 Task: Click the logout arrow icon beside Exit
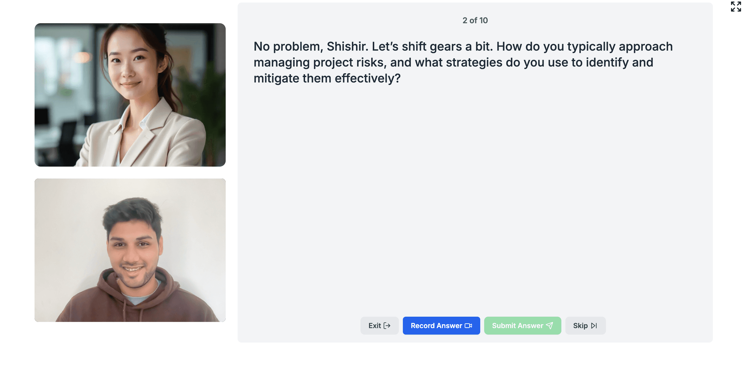click(388, 325)
